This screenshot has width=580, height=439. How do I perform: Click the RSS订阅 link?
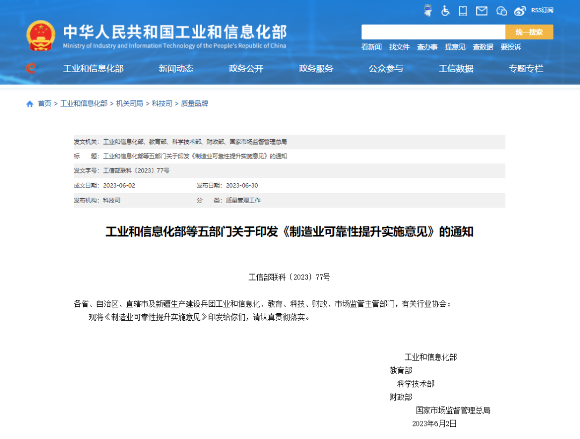click(542, 10)
